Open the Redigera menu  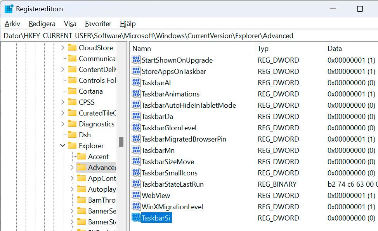(x=42, y=24)
